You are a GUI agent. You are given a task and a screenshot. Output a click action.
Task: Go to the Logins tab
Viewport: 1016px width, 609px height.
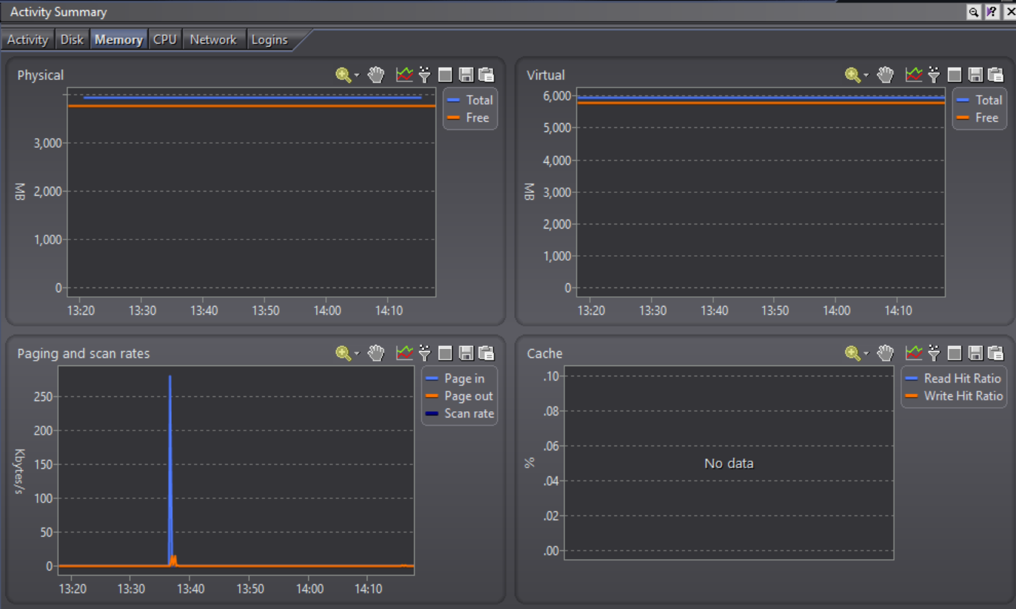coord(270,40)
